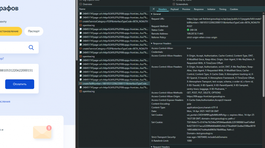The image size is (265, 148).
Task: Click the 200 OK status text
Action: click(x=193, y=30)
